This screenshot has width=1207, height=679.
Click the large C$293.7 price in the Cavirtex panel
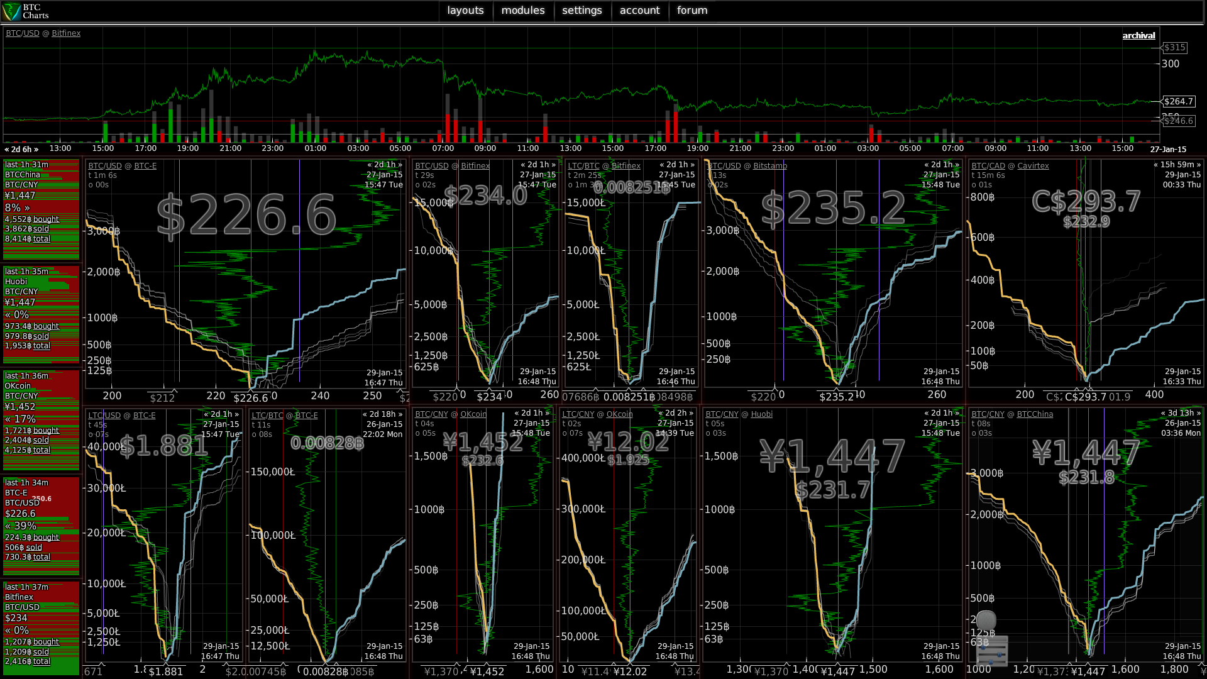(1086, 202)
